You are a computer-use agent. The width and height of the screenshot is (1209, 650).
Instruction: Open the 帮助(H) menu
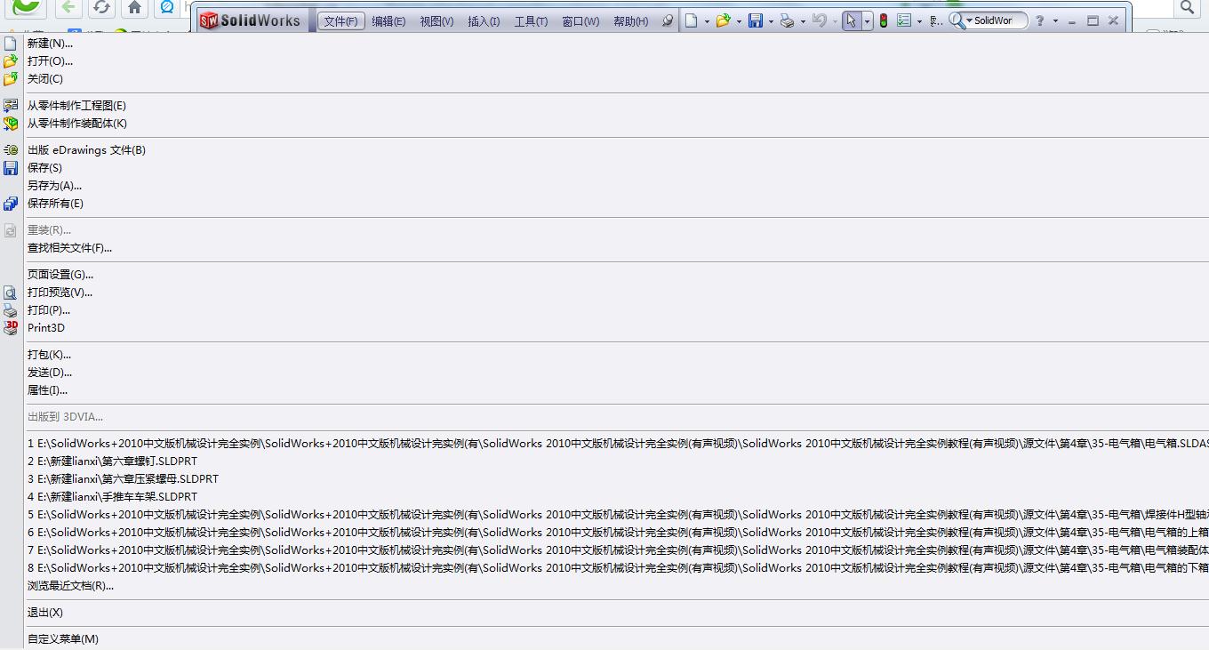[x=630, y=21]
